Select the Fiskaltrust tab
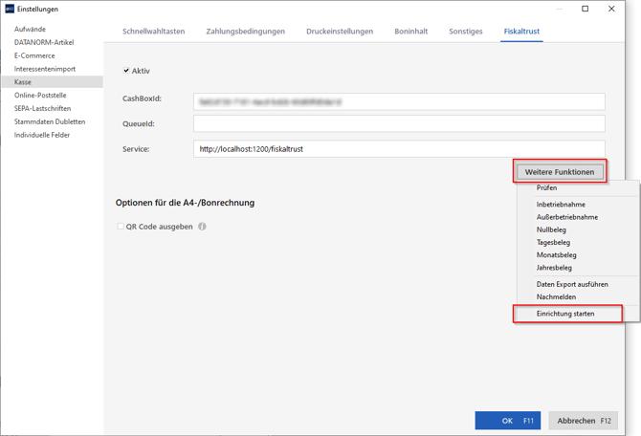641x436 pixels. coord(521,32)
